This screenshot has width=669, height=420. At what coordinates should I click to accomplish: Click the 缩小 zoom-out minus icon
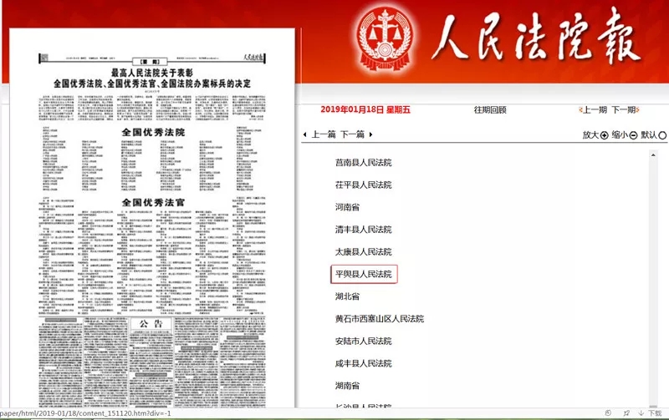(633, 135)
